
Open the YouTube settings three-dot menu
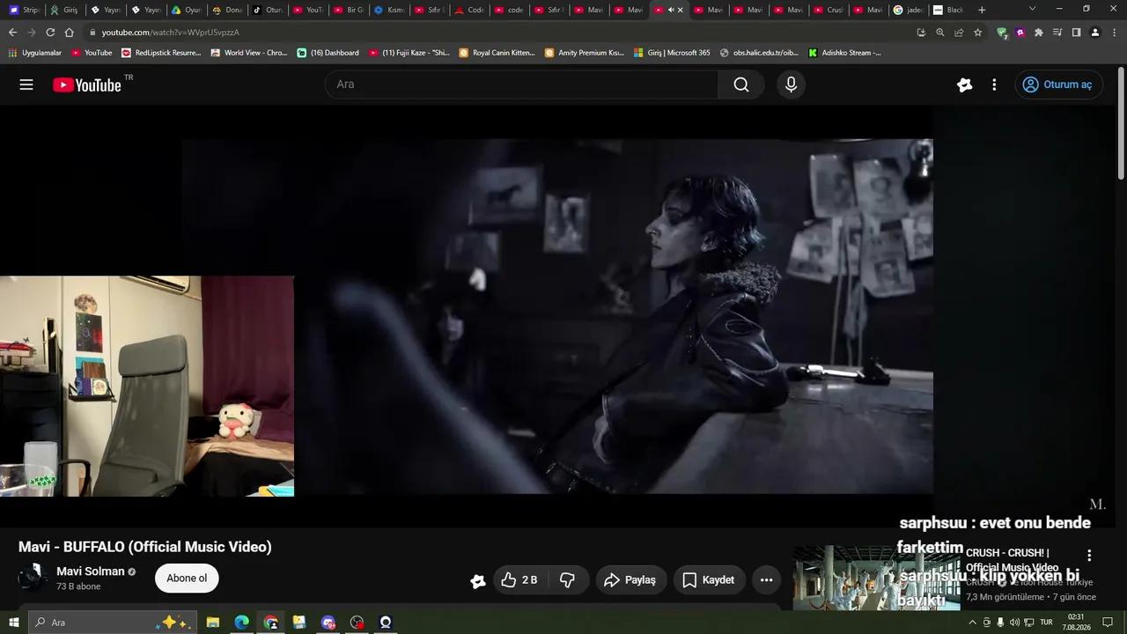(994, 85)
